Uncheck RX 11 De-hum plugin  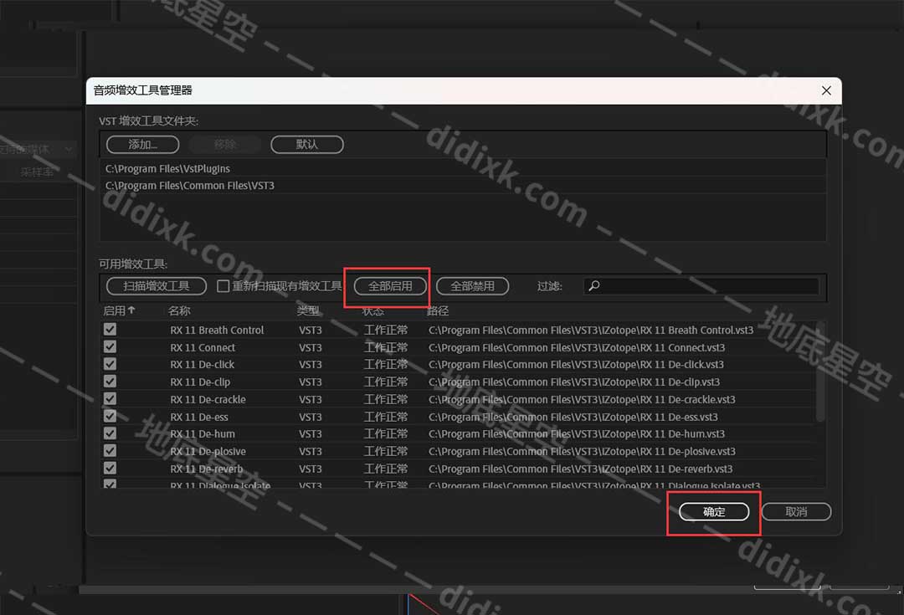(x=110, y=433)
